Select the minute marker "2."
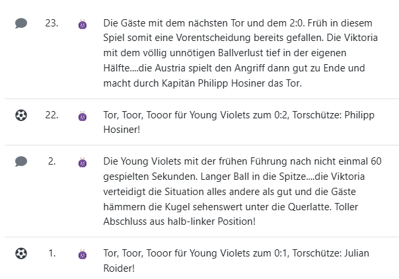 (52, 161)
